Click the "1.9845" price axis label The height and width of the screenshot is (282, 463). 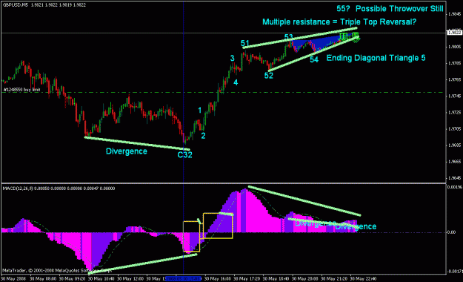tap(454, 14)
